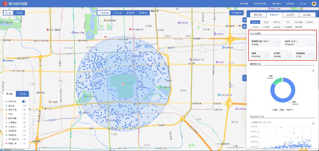Click 北京儿童医院 poi icon
The width and height of the screenshot is (319, 151).
(47, 30)
